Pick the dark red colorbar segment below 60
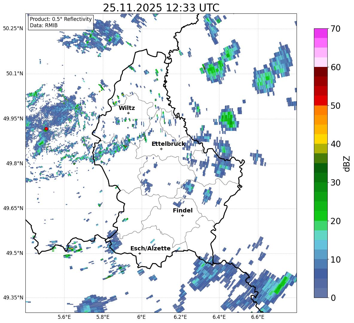The width and height of the screenshot is (354, 323). (321, 72)
